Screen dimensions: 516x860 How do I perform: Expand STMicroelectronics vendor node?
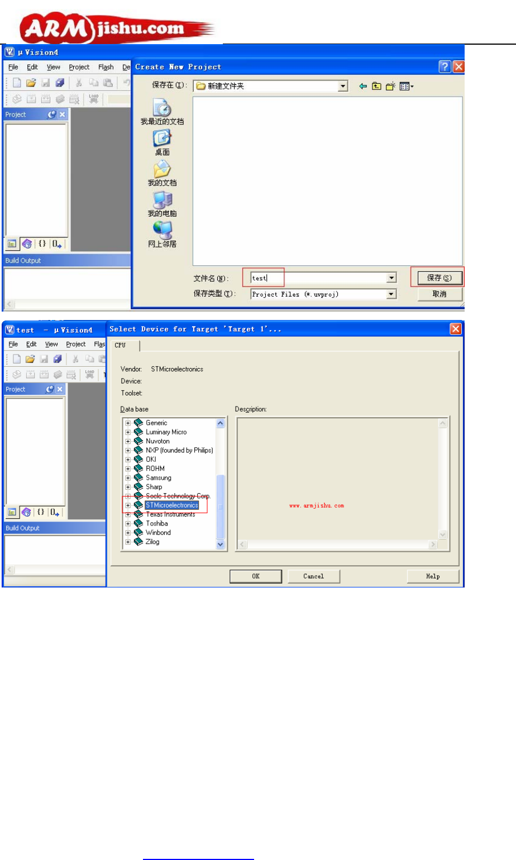128,505
